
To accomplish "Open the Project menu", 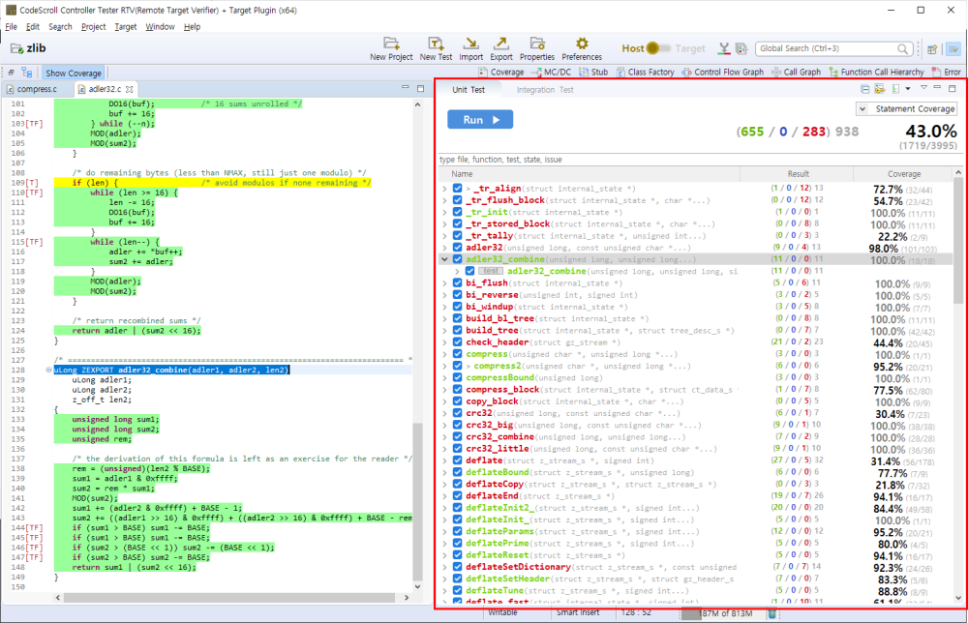I will coord(94,26).
